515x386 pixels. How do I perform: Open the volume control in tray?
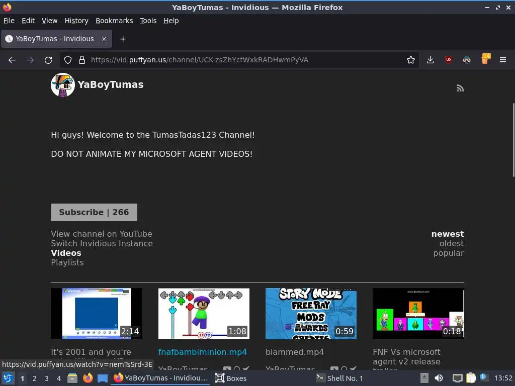click(439, 378)
